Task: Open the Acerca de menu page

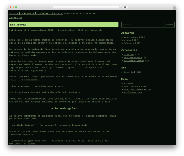Action: tap(15, 18)
